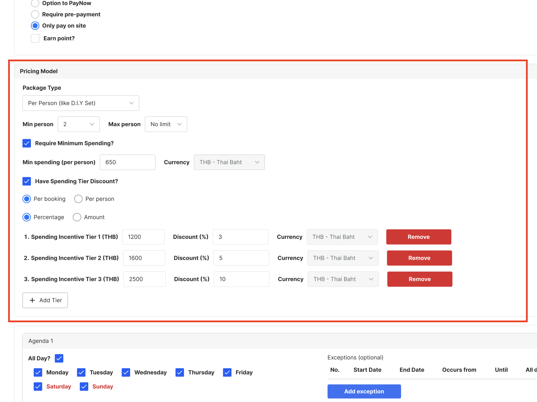Enable the Earn point checkbox

(x=35, y=38)
